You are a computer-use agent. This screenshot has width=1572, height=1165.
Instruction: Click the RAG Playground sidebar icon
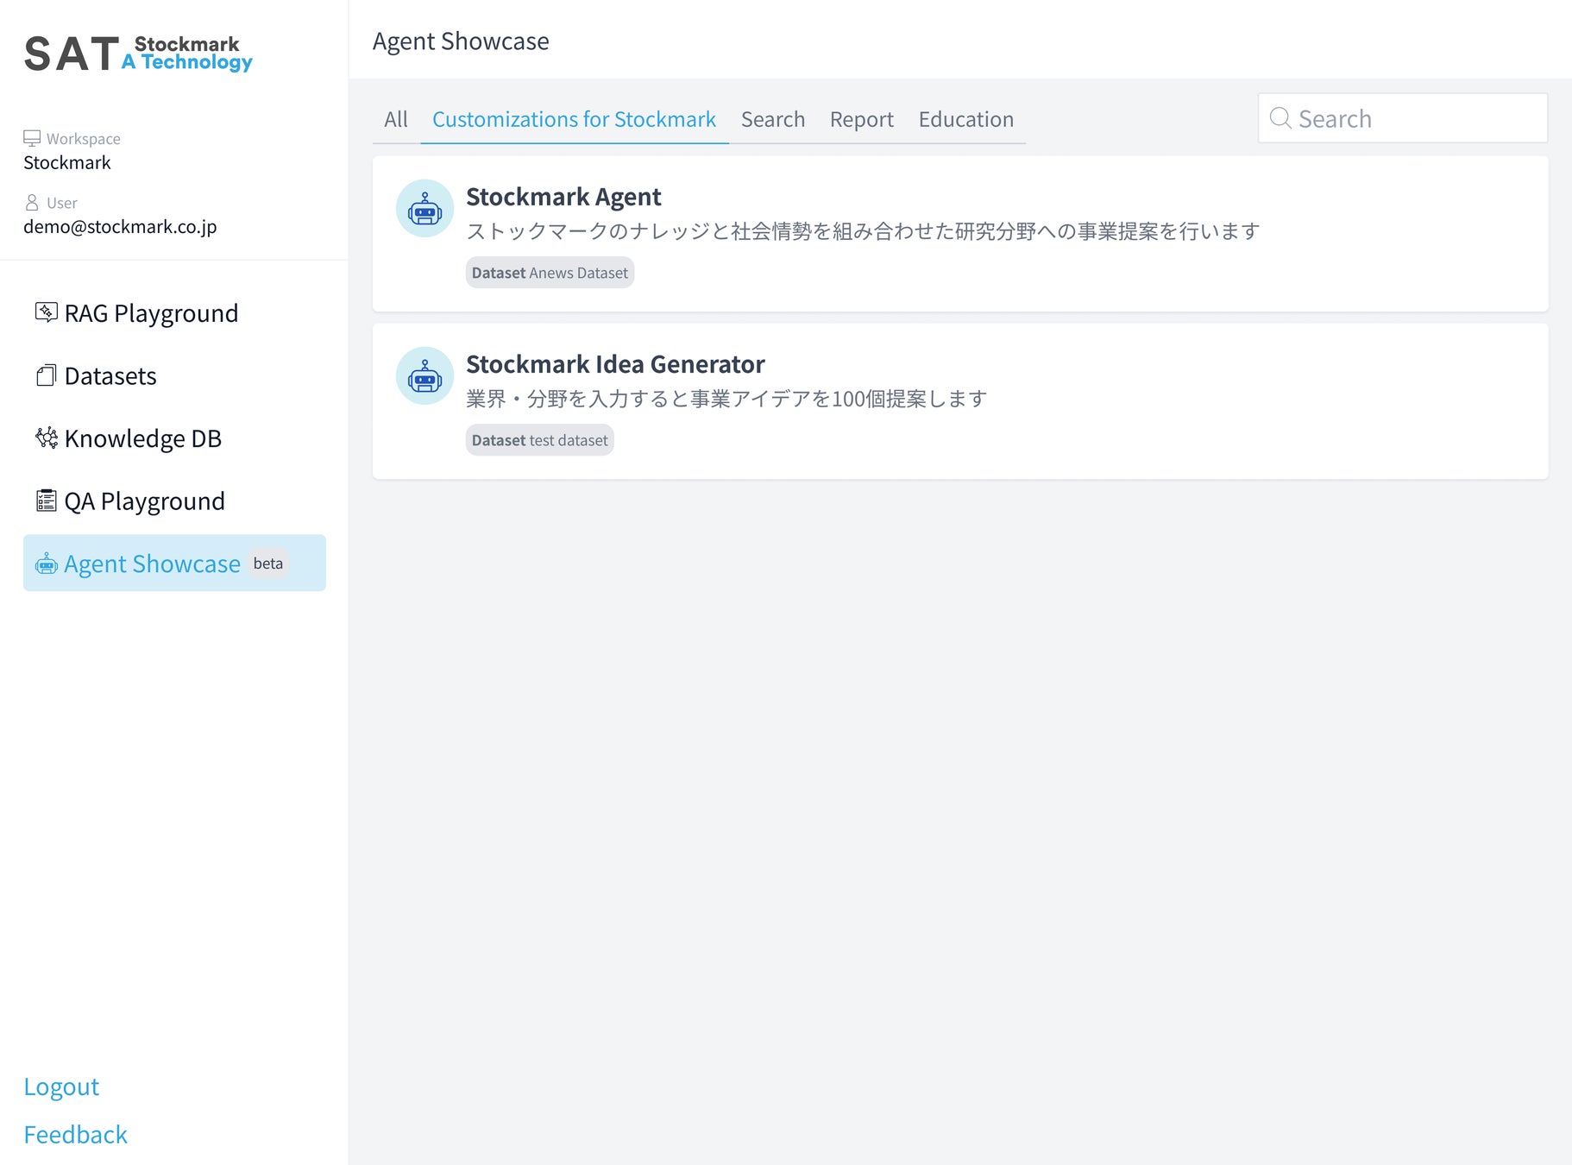(47, 312)
